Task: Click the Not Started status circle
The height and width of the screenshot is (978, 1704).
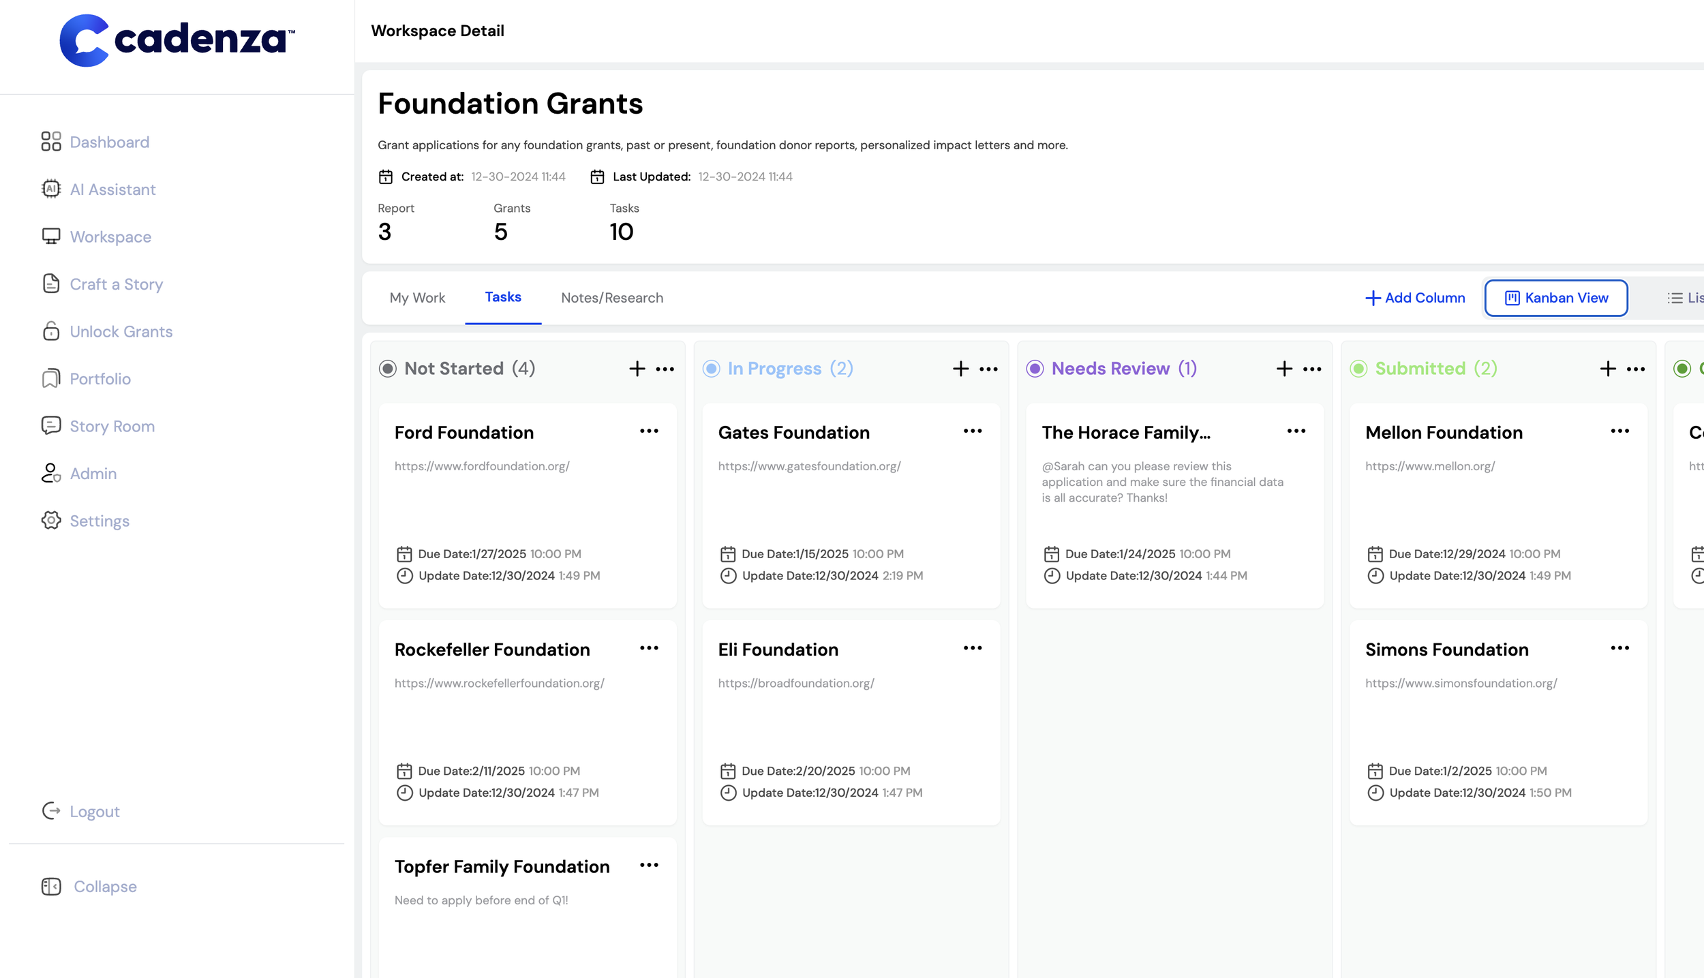Action: tap(388, 369)
